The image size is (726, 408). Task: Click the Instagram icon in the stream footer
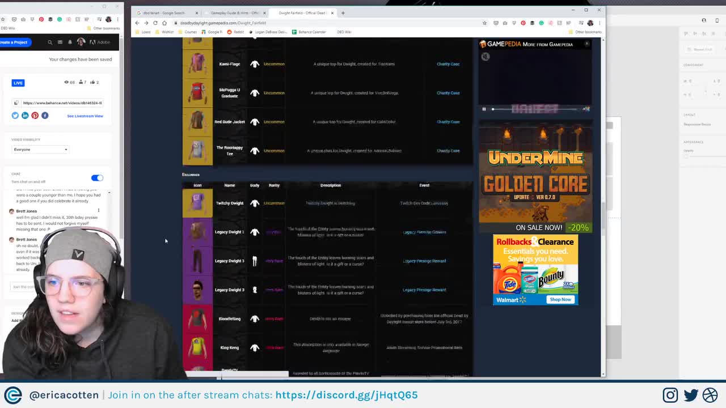click(x=670, y=395)
